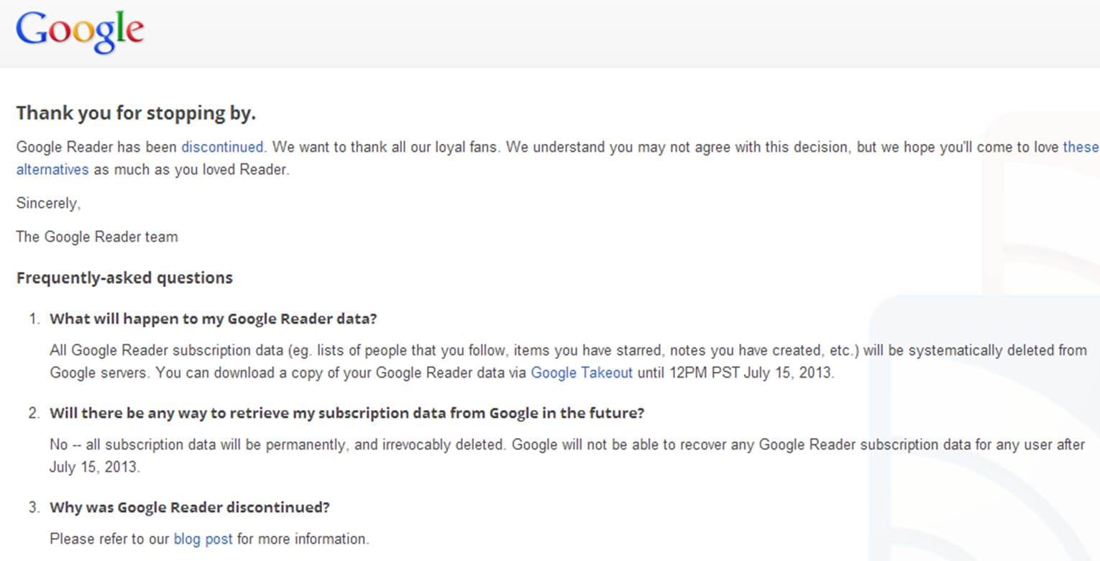Click the list number "2." marker
Image resolution: width=1100 pixels, height=561 pixels.
[35, 414]
